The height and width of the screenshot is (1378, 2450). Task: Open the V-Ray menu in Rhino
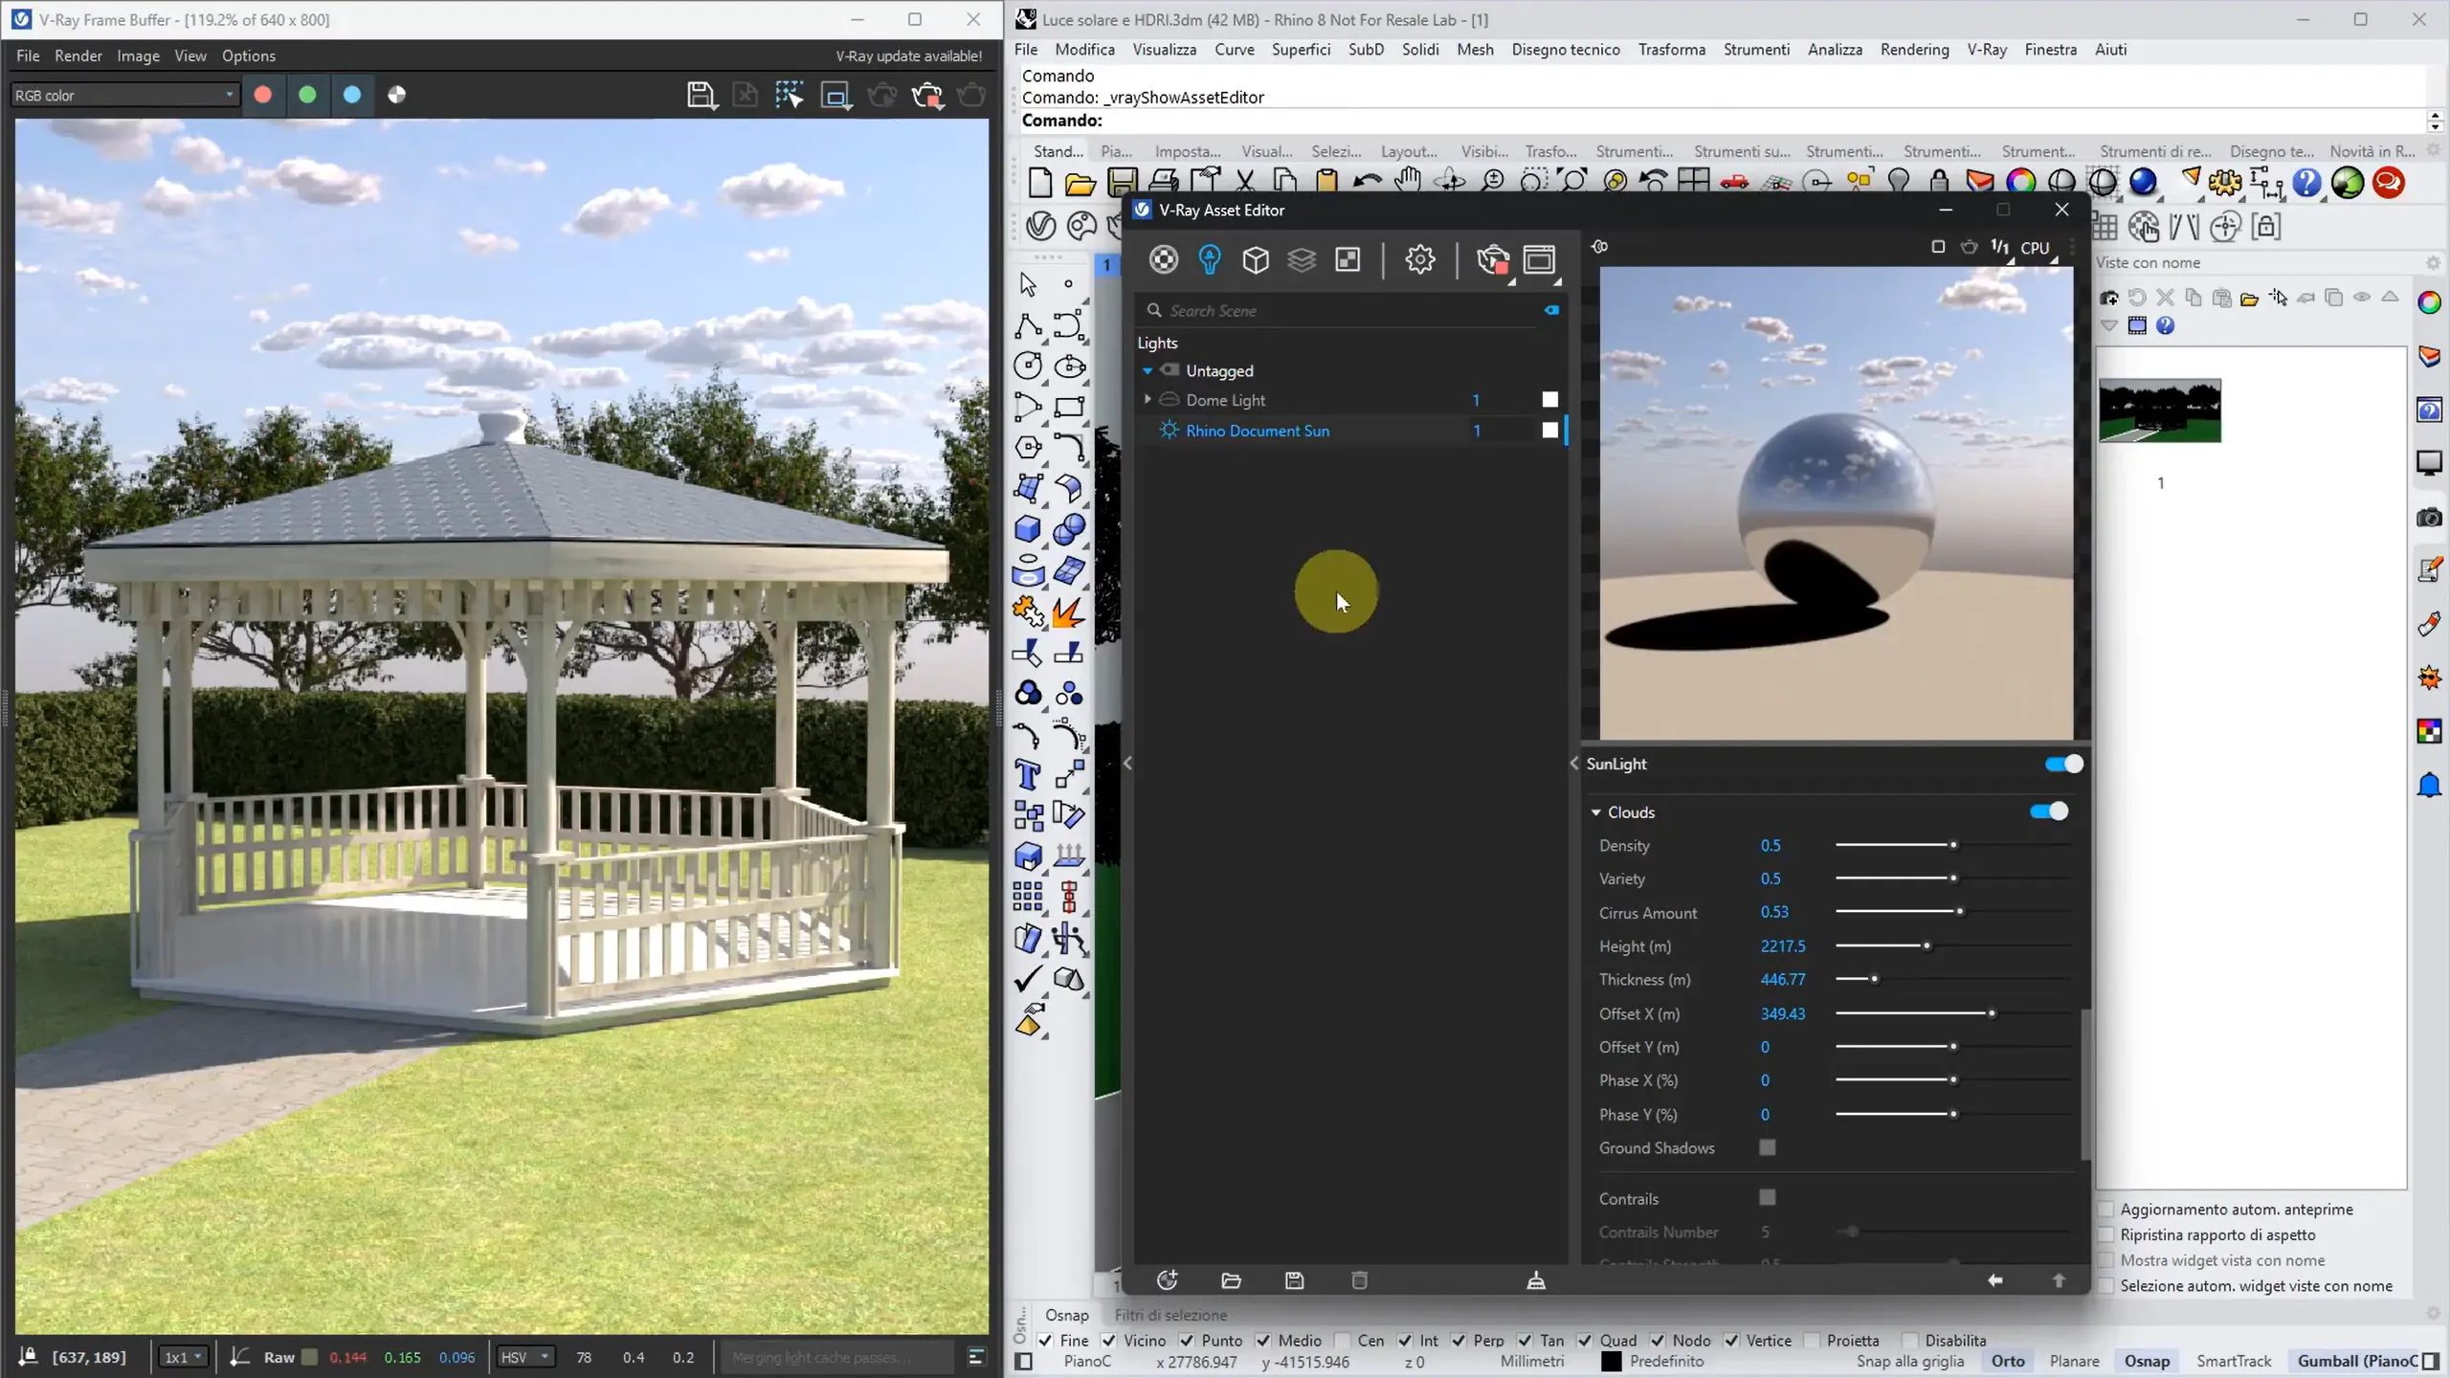pyautogui.click(x=1986, y=50)
